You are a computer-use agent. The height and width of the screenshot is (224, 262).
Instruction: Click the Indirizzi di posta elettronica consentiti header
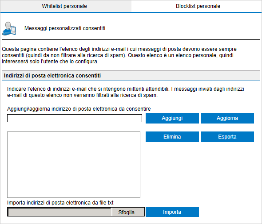coord(52,76)
